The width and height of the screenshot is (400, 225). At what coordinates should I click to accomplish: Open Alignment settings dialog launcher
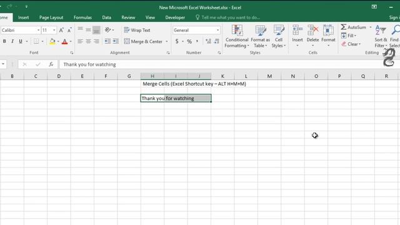point(168,52)
